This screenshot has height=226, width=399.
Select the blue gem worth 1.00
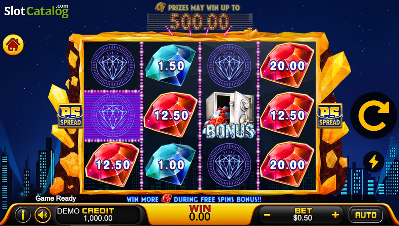(x=170, y=165)
